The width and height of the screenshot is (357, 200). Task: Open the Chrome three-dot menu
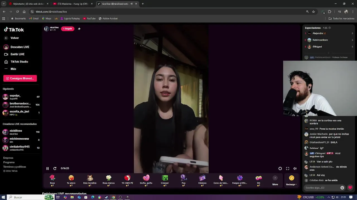353,12
